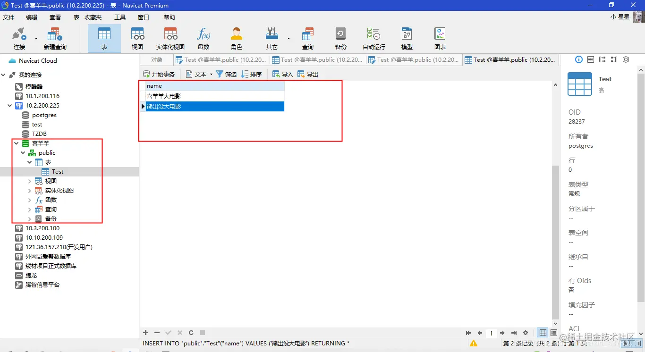This screenshot has height=352, width=645.
Task: Collapse the public schema node
Action: click(x=23, y=152)
